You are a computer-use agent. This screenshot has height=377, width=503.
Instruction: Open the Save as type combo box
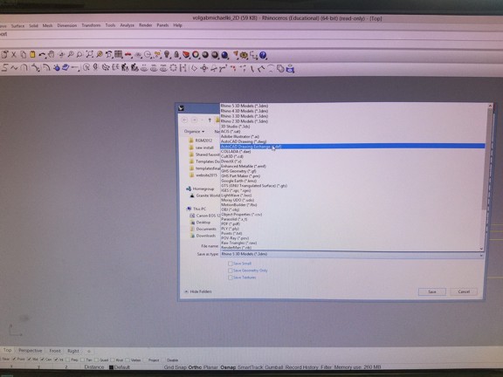coord(351,254)
